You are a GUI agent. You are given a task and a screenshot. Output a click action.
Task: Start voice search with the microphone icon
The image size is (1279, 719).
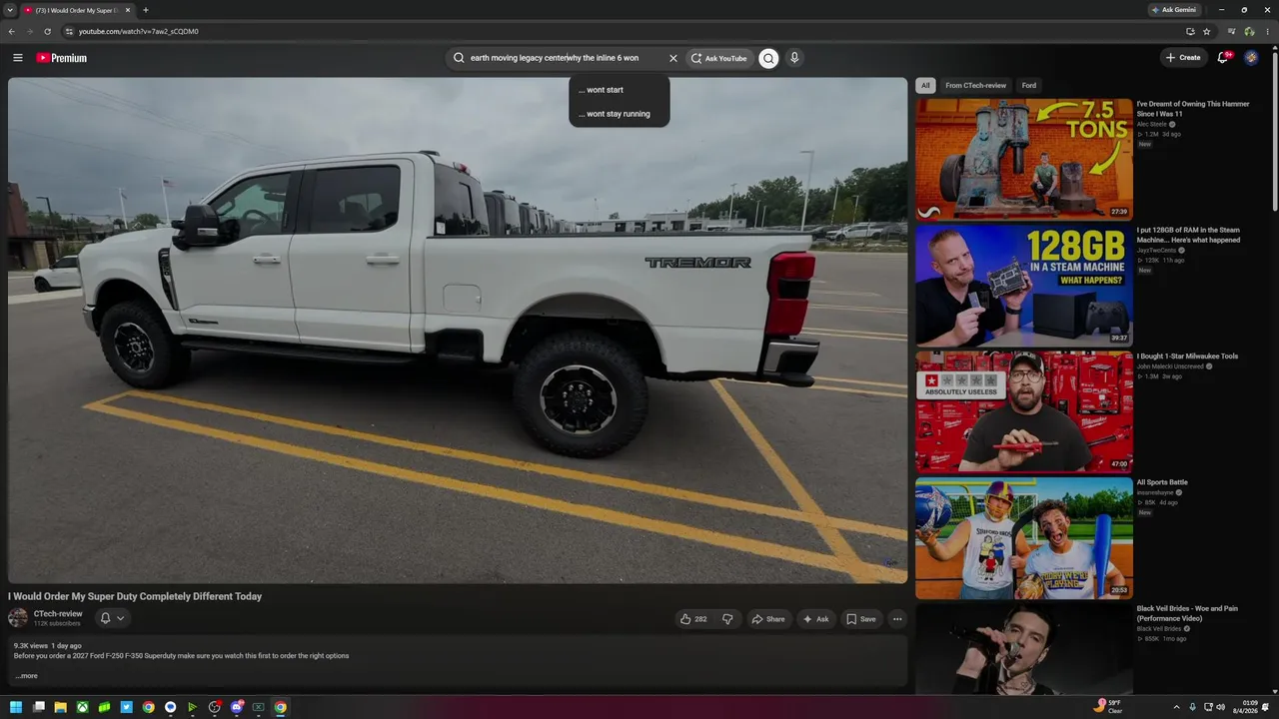[794, 58]
